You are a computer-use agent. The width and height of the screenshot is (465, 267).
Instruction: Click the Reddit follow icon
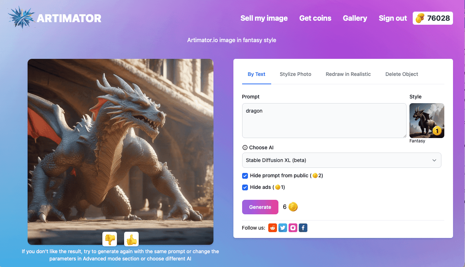point(273,228)
